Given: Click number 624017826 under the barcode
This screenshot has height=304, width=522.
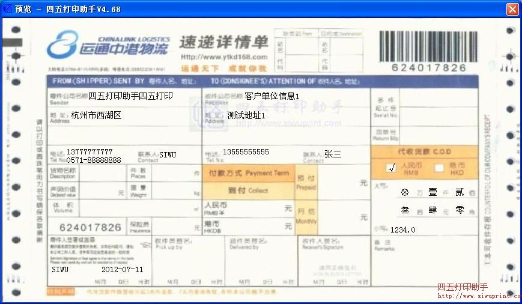Looking at the screenshot, I should (428, 68).
